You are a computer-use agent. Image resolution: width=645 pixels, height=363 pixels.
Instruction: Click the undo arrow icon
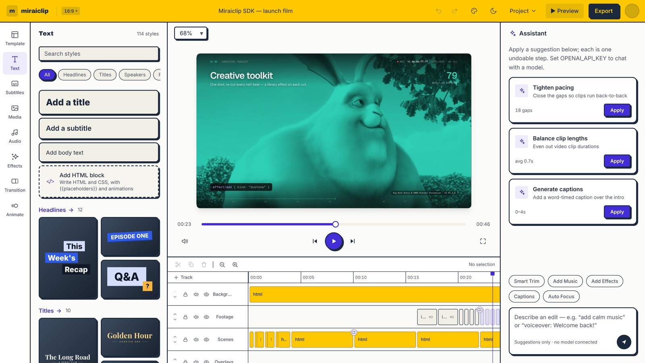(439, 11)
